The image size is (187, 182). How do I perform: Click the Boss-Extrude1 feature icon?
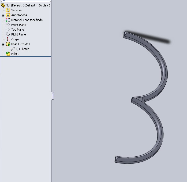click(x=8, y=44)
